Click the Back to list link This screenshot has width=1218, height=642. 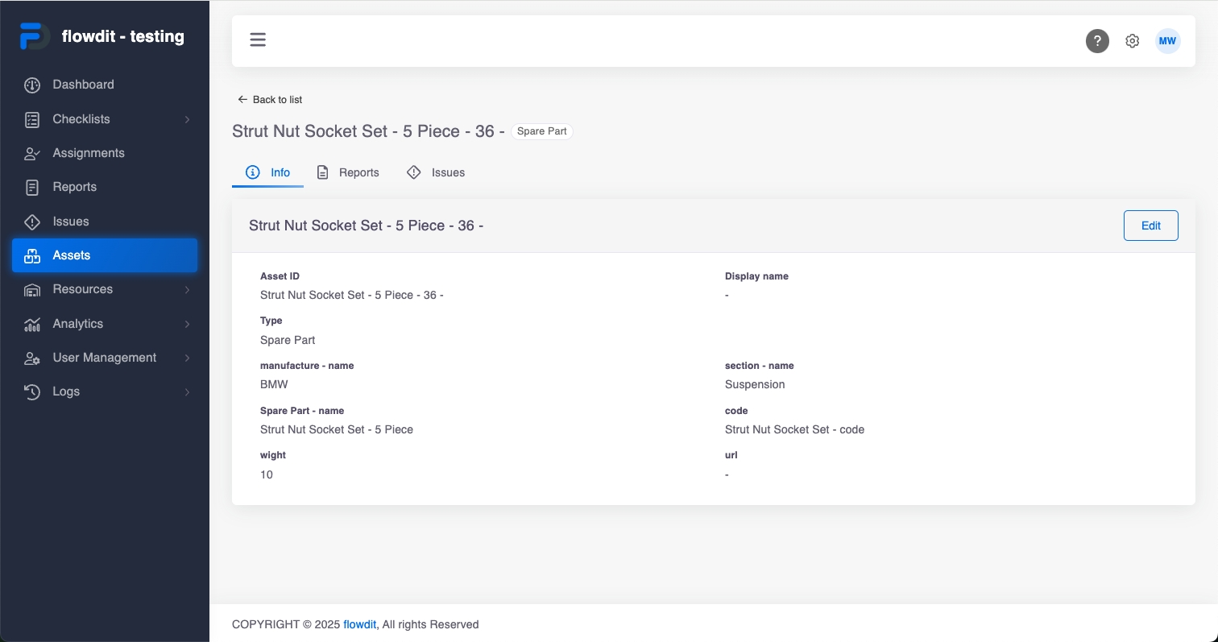270,100
